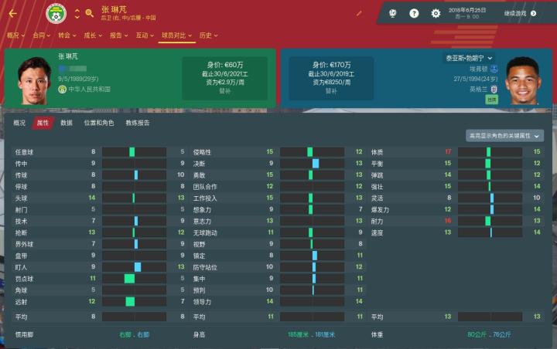Expand the 转会 menu
557x349 pixels.
pos(67,35)
